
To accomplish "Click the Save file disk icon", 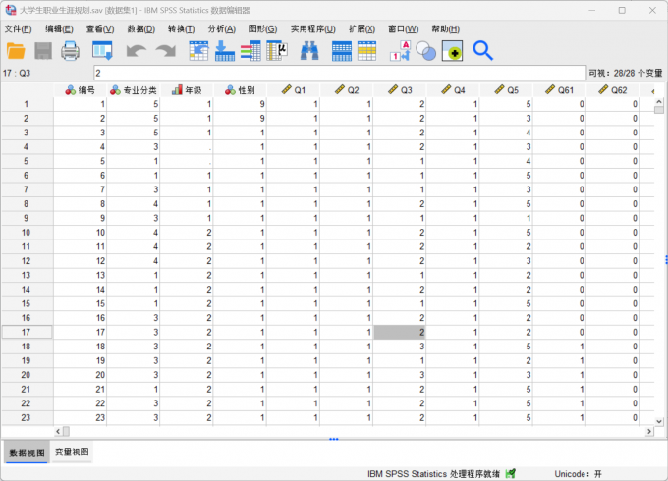I will click(43, 50).
